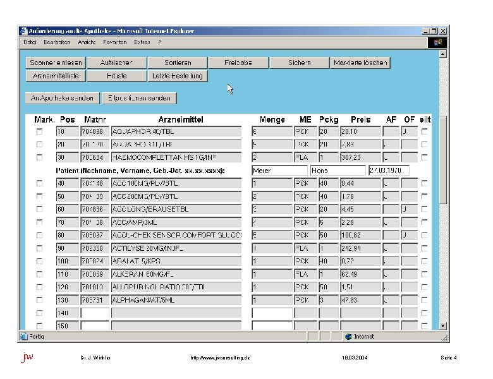
Task: Click the empty Matnr field in position 140
Action: click(95, 313)
